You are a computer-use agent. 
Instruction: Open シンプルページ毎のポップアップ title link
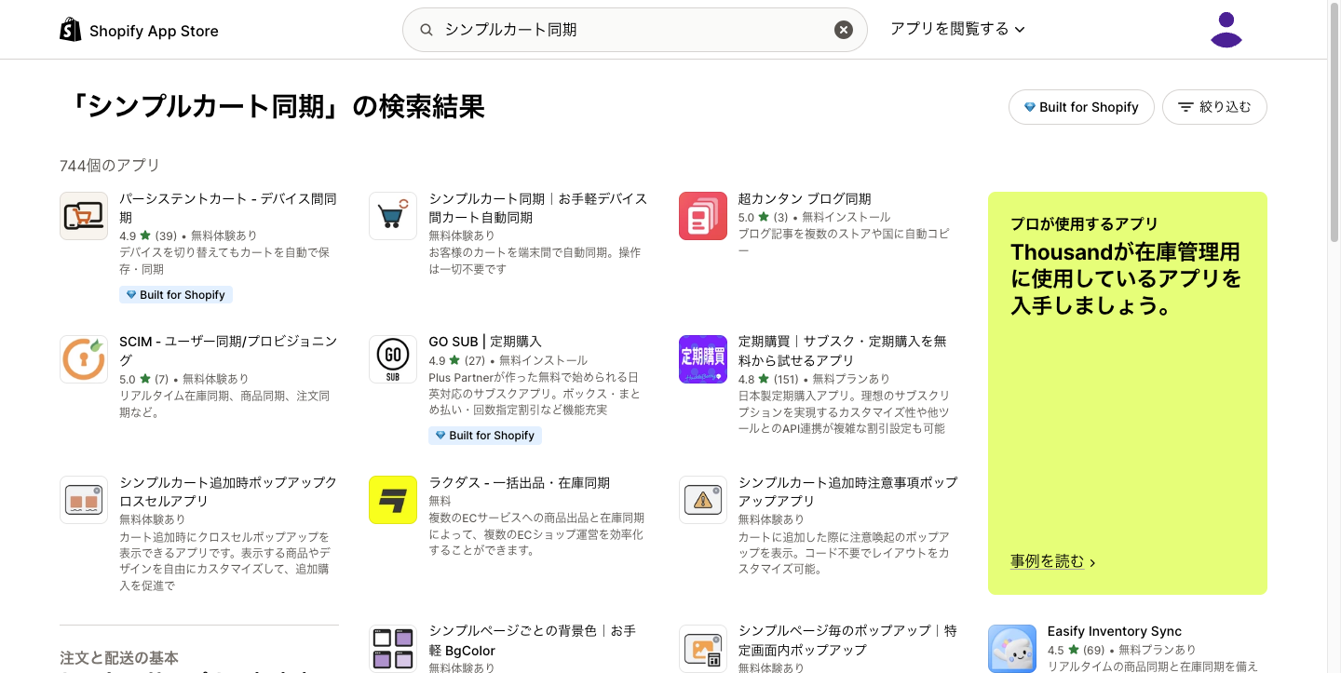pyautogui.click(x=847, y=640)
